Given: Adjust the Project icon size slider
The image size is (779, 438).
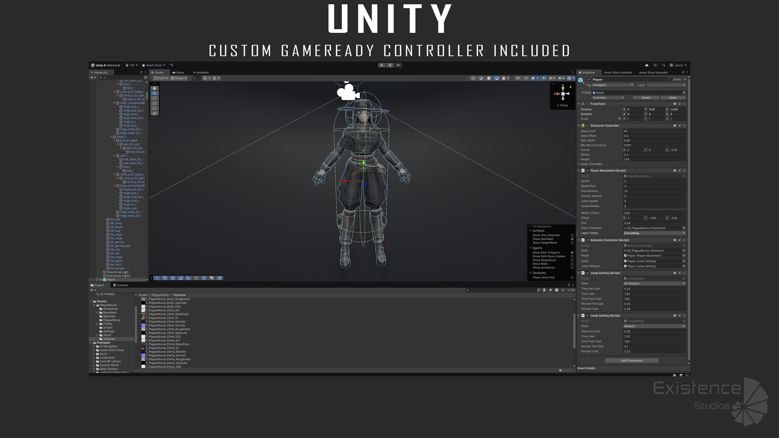Looking at the screenshot, I should click(x=560, y=370).
